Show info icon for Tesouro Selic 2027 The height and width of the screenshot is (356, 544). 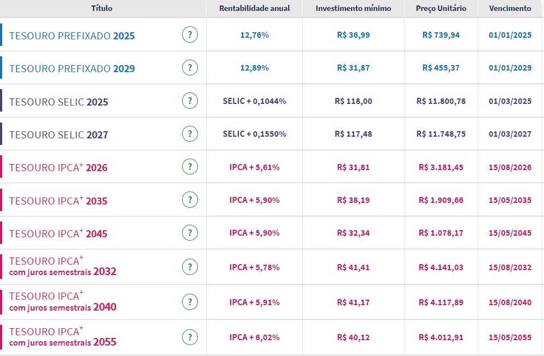point(190,134)
